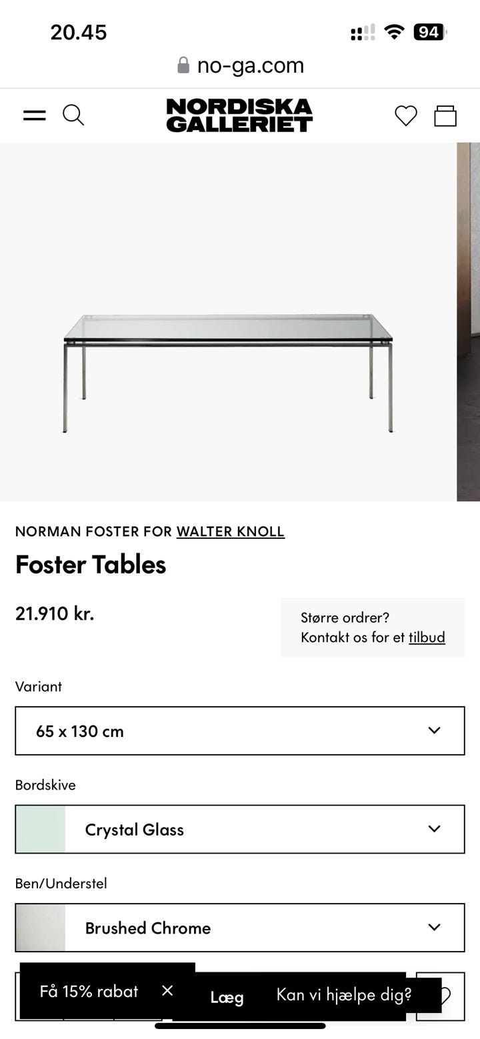Screen dimensions: 480x1039
Task: Open the wishlist heart icon in header
Action: [x=405, y=115]
